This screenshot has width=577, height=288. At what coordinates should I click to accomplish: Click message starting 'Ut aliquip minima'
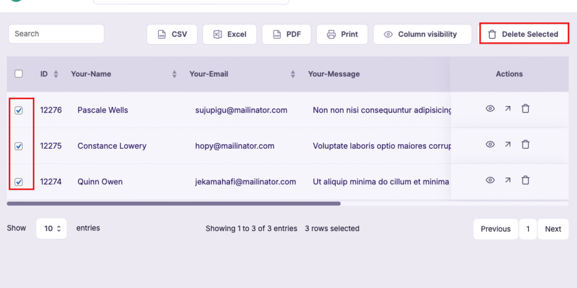[x=381, y=182]
